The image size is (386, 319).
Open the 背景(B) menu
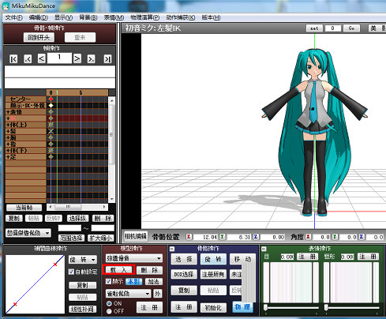click(x=88, y=17)
